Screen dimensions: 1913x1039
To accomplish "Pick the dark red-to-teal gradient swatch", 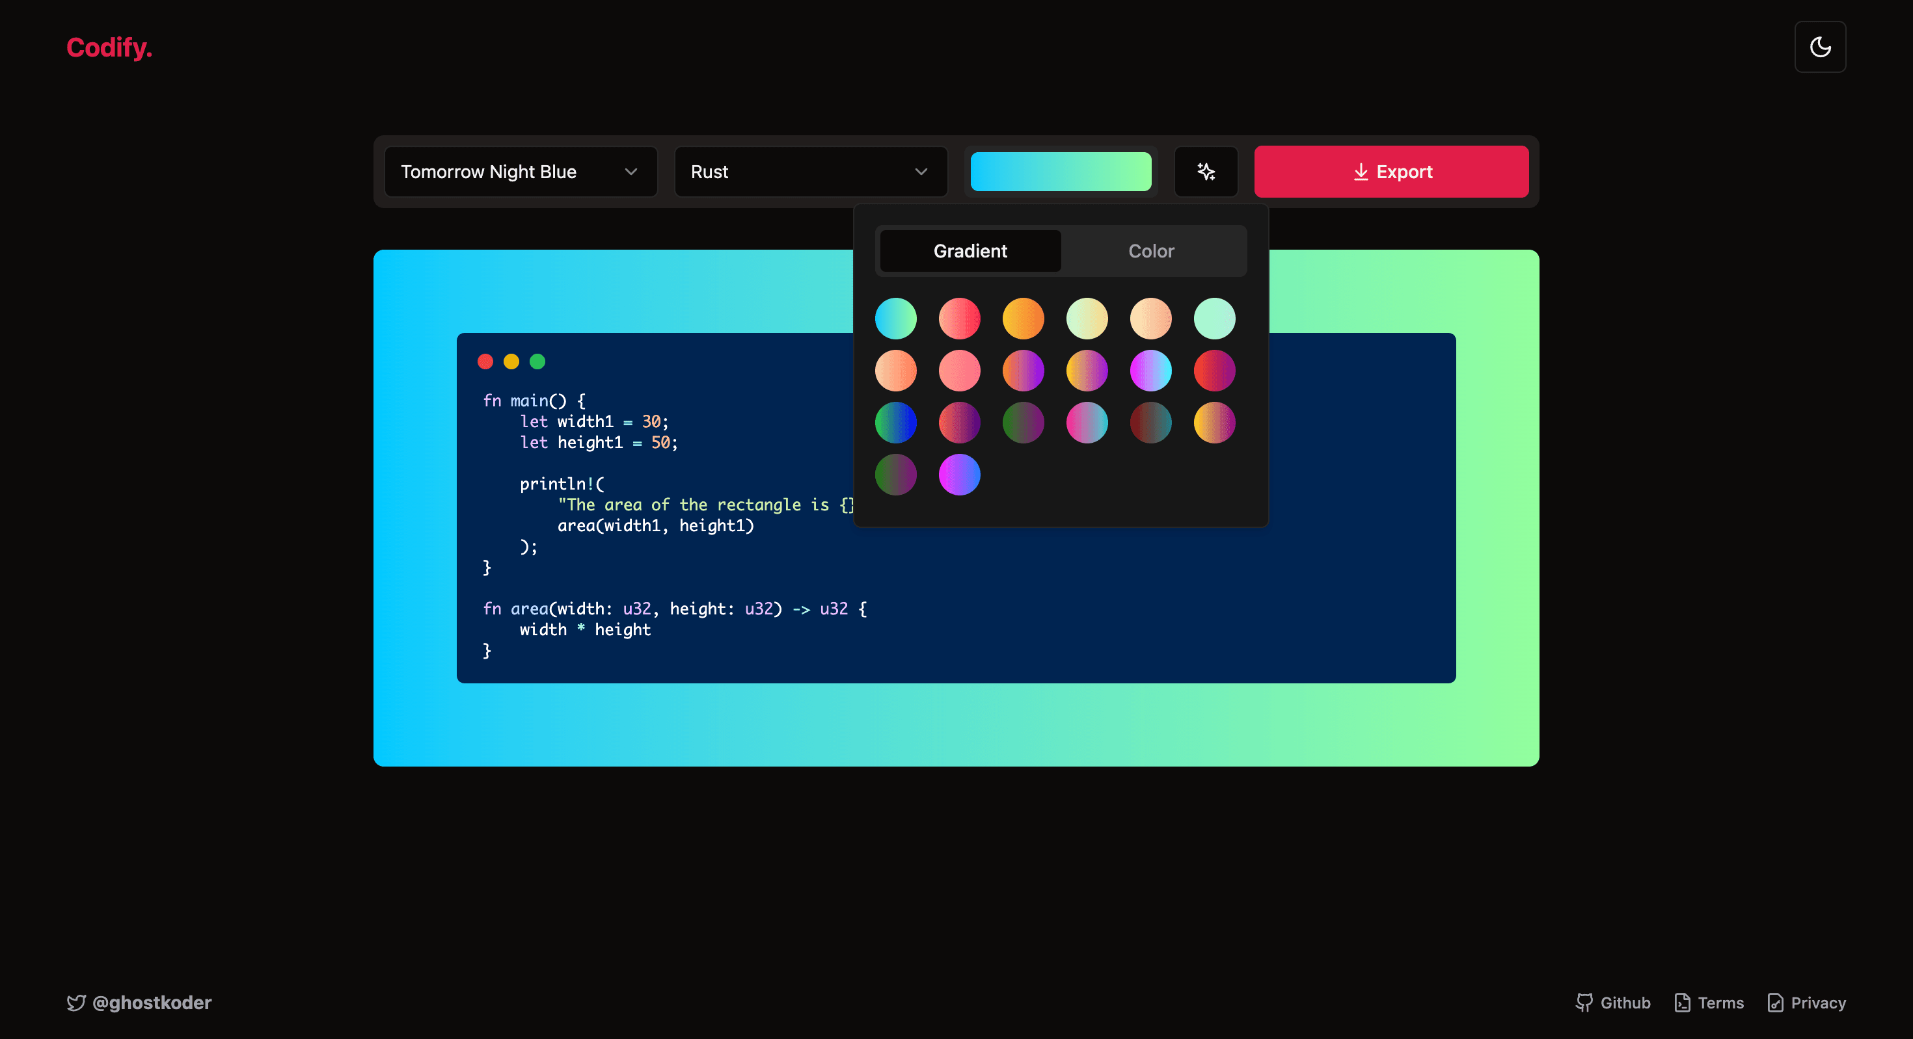I will [1151, 422].
